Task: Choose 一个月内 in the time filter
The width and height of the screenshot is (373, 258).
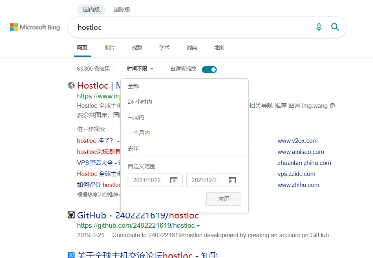Action: (139, 133)
